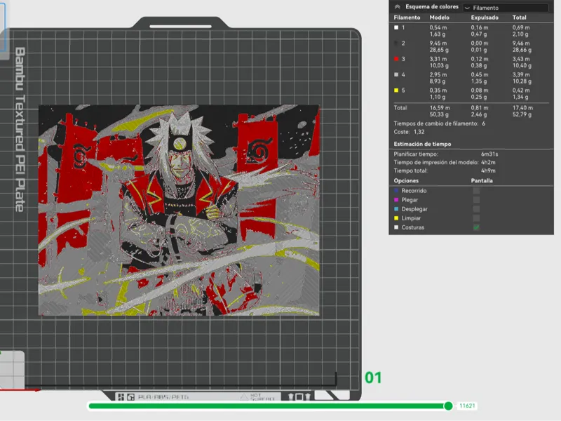Select the sliced Jiraiya model on the plate
561x421 pixels.
(x=179, y=210)
